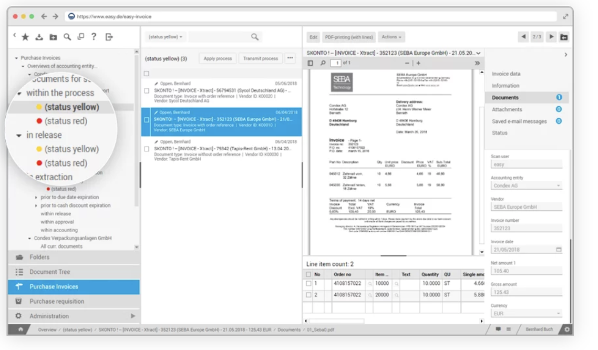The width and height of the screenshot is (598, 350).
Task: Click the Apply process button
Action: pyautogui.click(x=217, y=58)
